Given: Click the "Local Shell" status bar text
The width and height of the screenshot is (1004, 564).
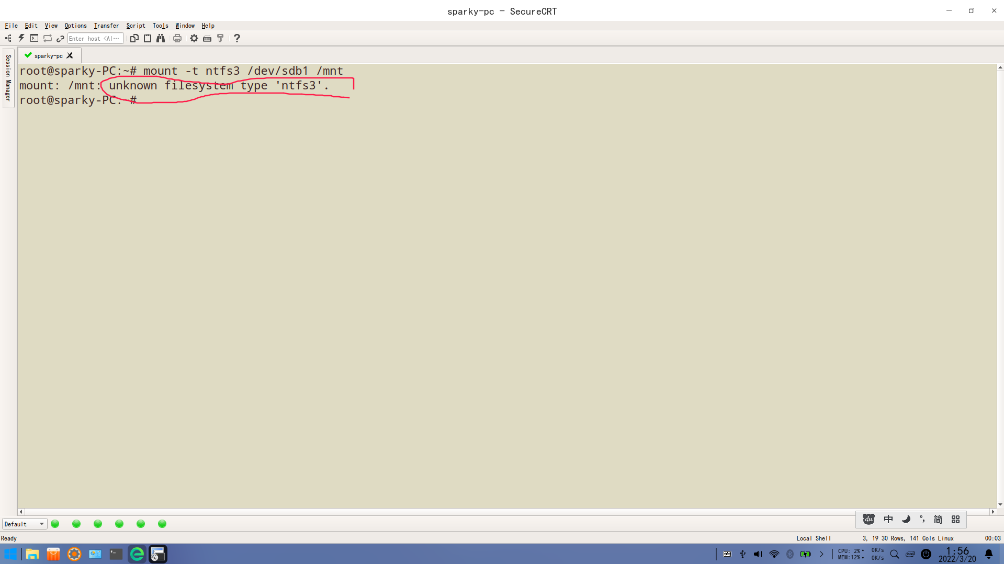Looking at the screenshot, I should click(814, 538).
